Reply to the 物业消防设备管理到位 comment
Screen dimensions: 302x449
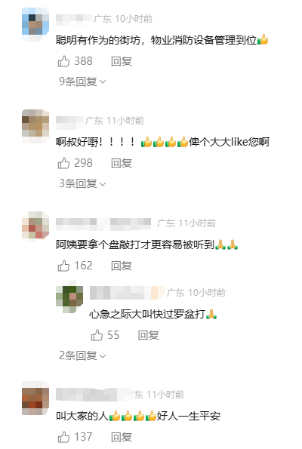[122, 61]
